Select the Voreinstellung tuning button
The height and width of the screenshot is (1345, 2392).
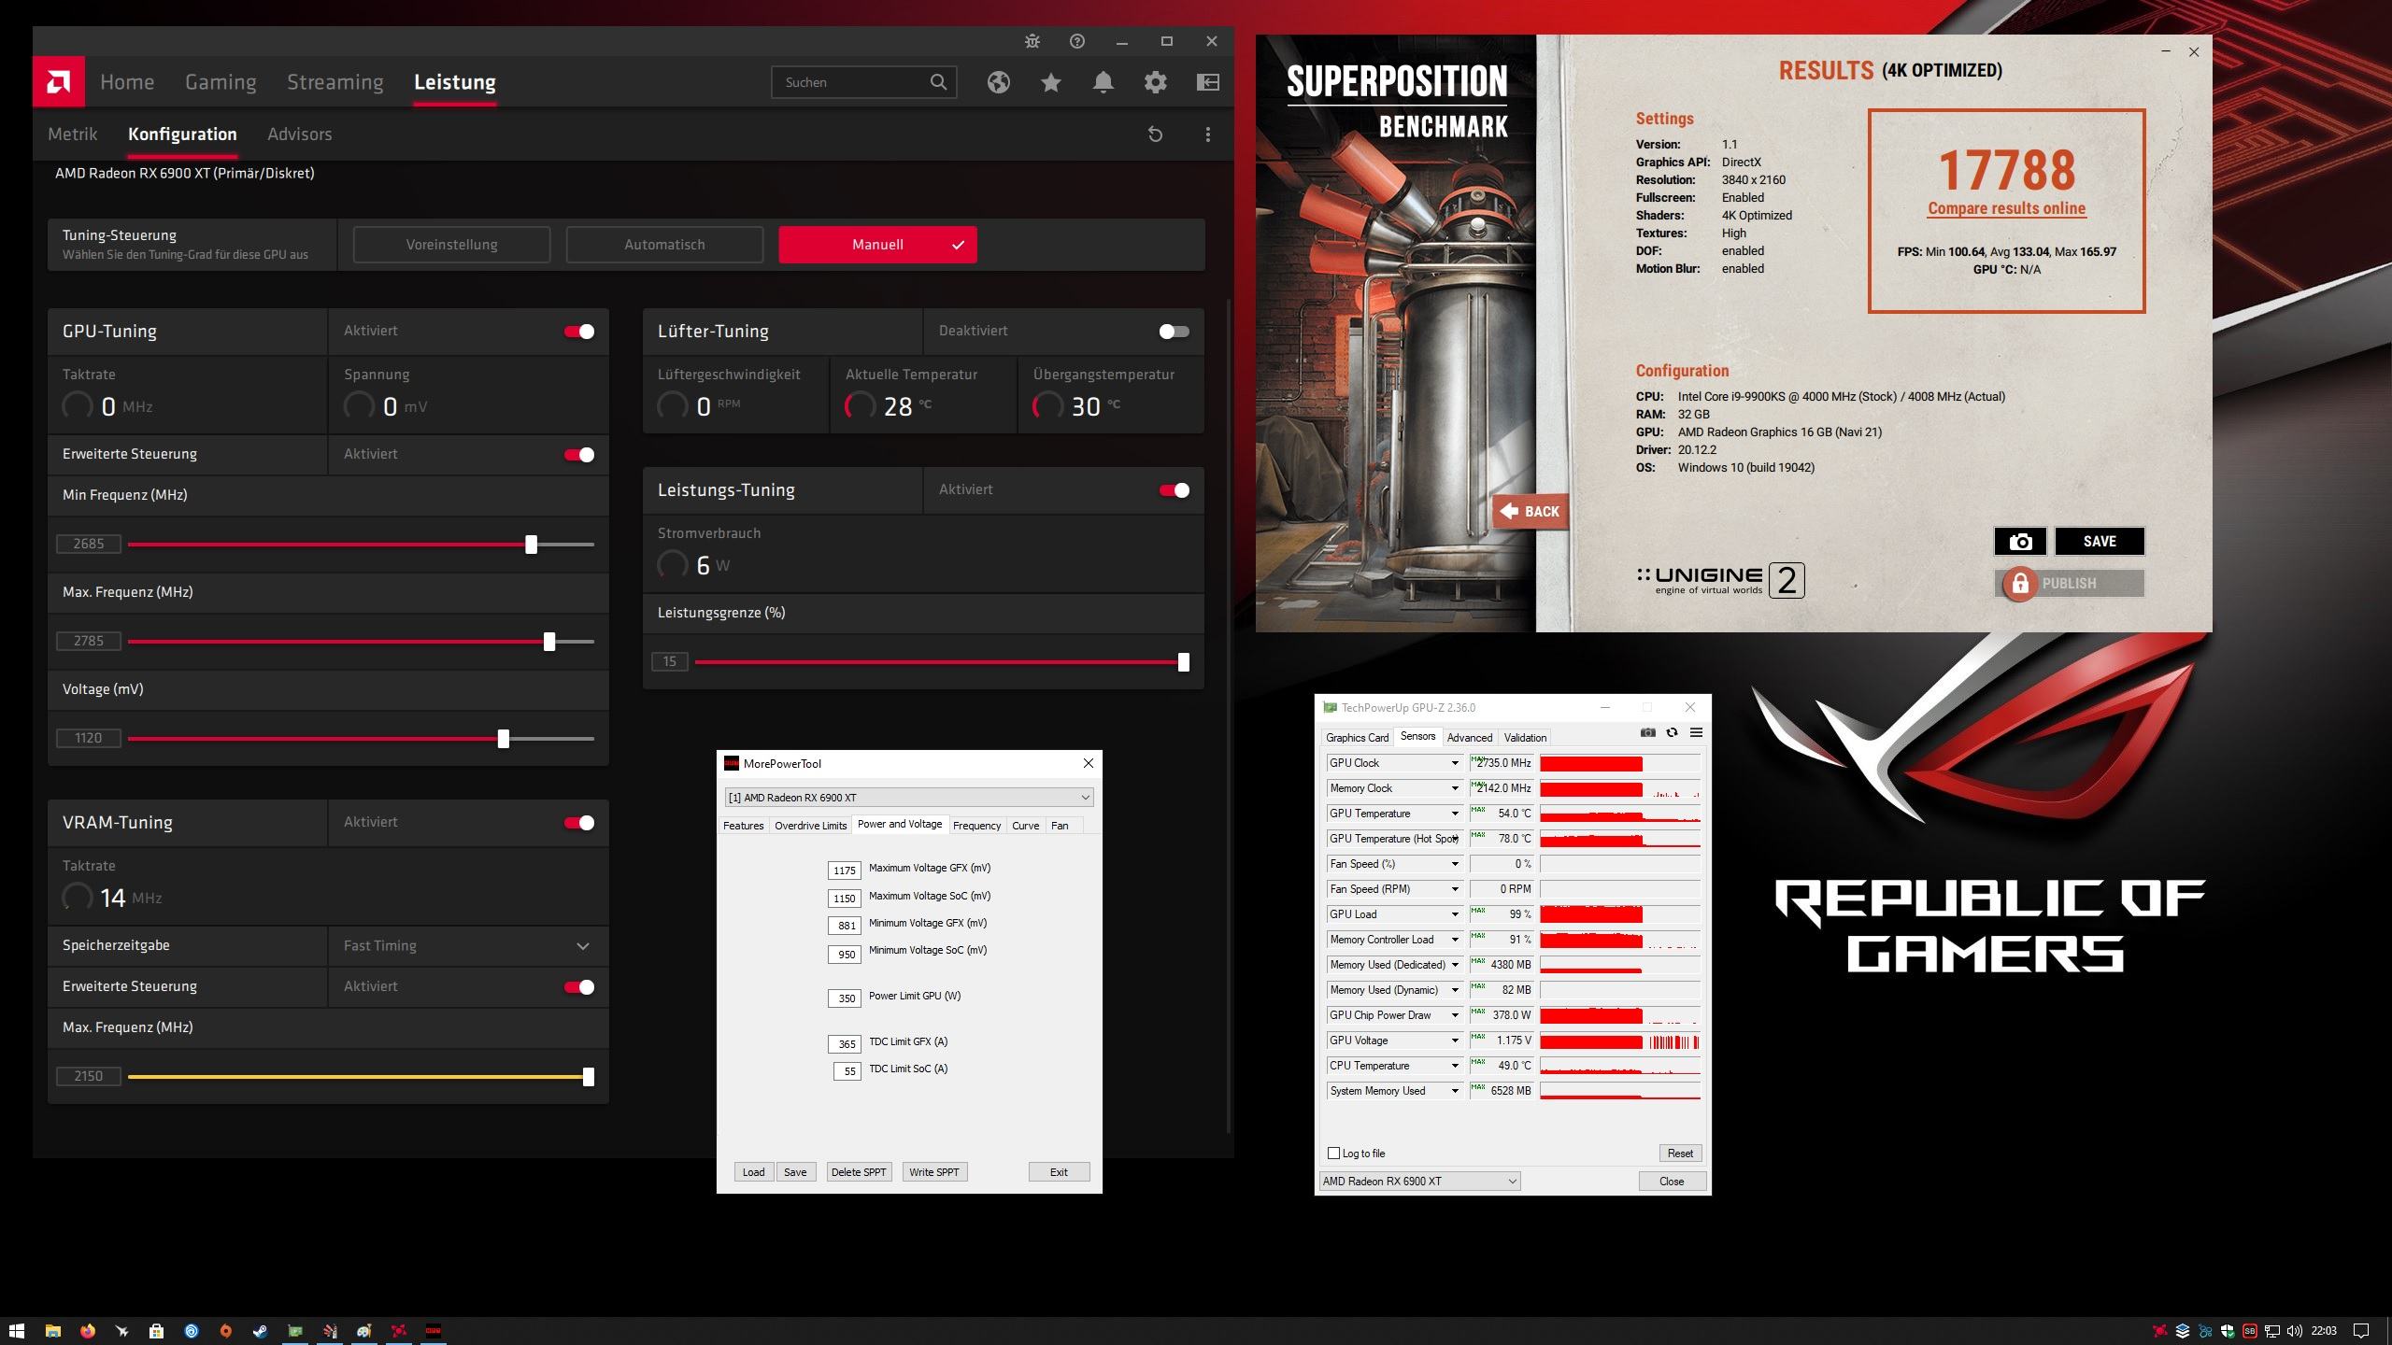[x=451, y=245]
